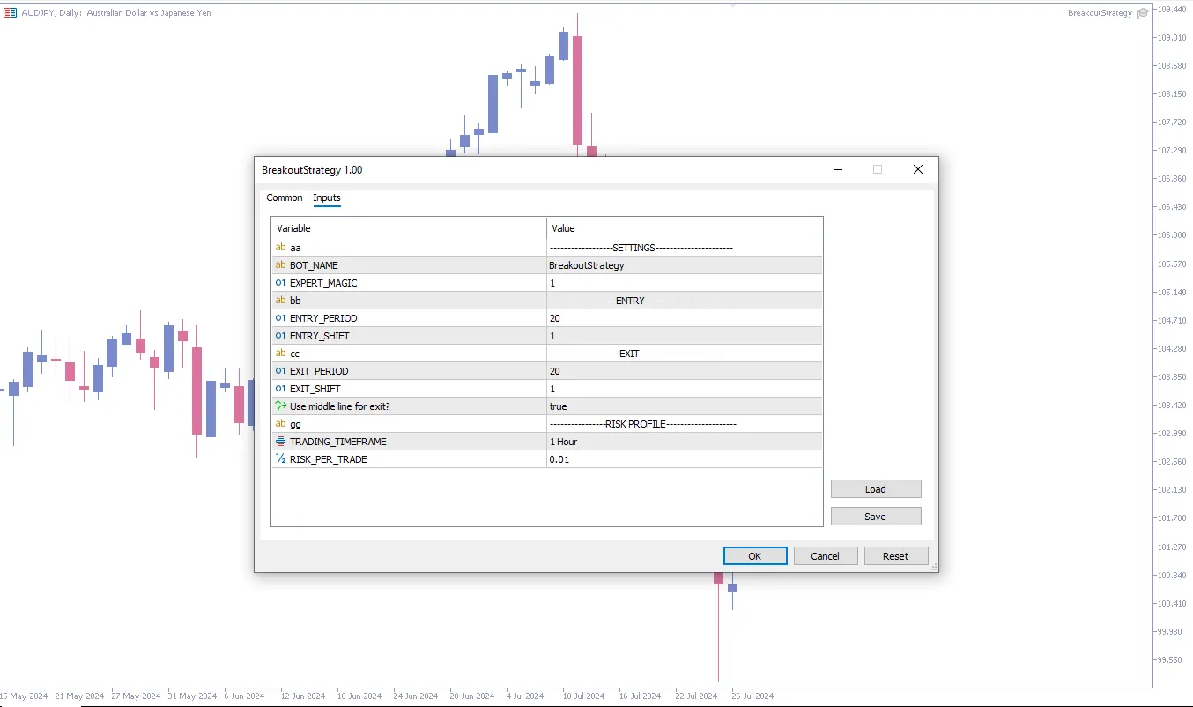Click the integer icon beside EXPERT_MAGIC
Viewport: 1193px width, 707px height.
click(280, 283)
